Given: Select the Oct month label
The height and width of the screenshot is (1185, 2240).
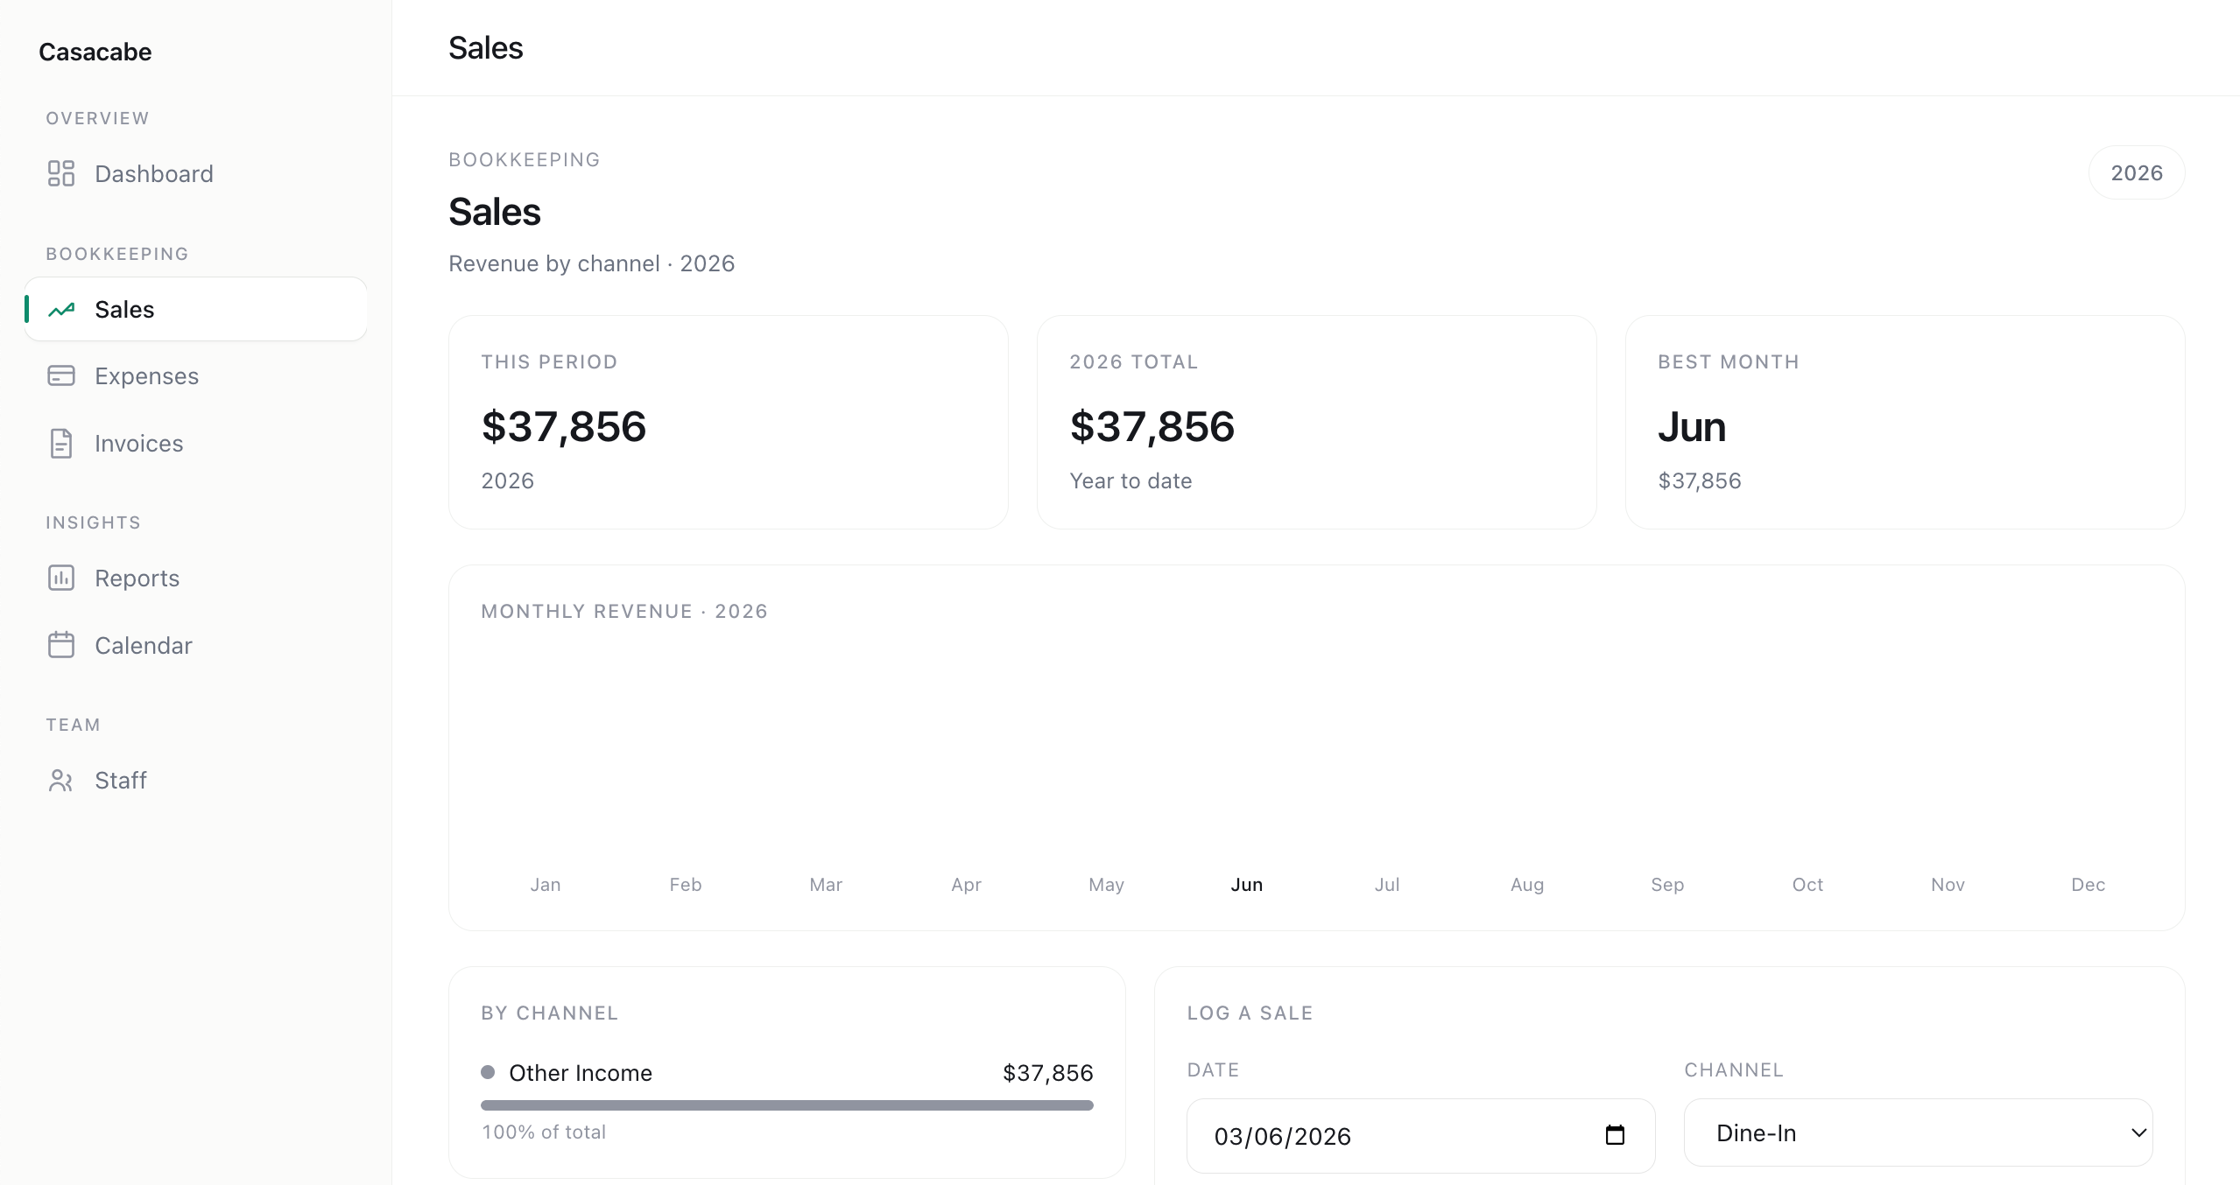Looking at the screenshot, I should coord(1807,884).
